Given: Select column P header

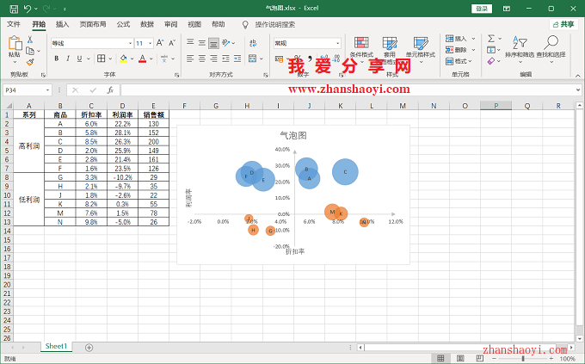Looking at the screenshot, I should 496,106.
